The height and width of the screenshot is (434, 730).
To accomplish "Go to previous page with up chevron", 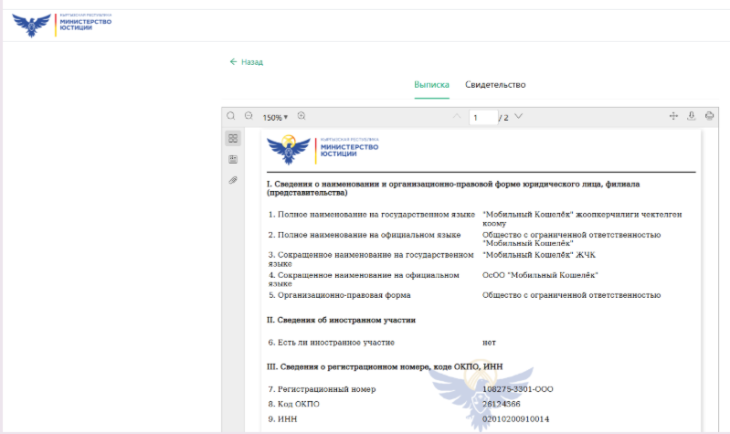I will 457,117.
